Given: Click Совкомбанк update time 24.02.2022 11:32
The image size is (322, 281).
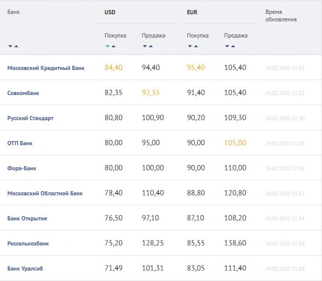Looking at the screenshot, I should [285, 93].
